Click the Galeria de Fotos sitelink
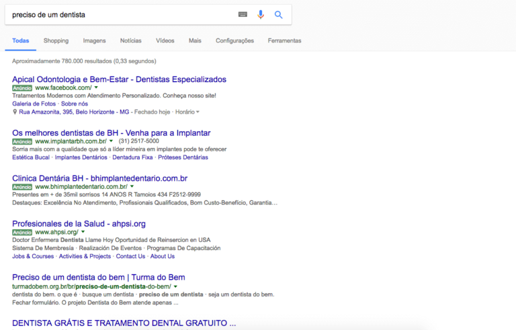This screenshot has width=516, height=330. point(34,104)
